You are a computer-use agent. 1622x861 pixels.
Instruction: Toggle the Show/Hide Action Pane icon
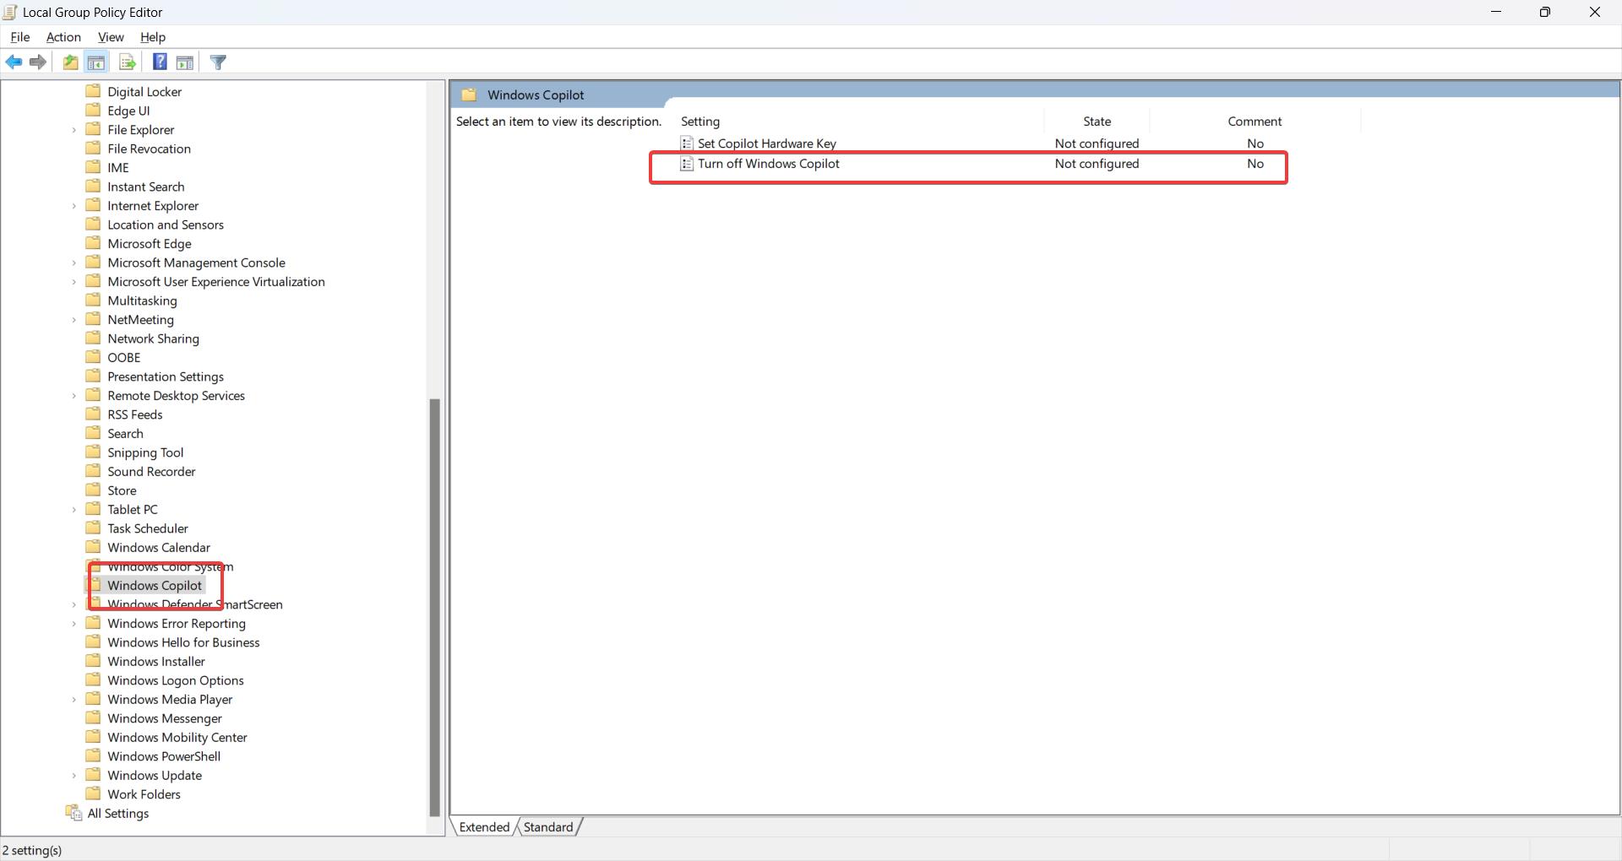tap(185, 62)
